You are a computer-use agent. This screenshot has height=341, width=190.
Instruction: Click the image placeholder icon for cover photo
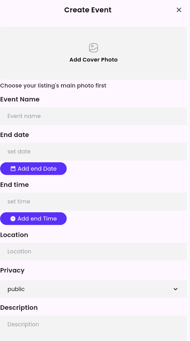[x=94, y=48]
